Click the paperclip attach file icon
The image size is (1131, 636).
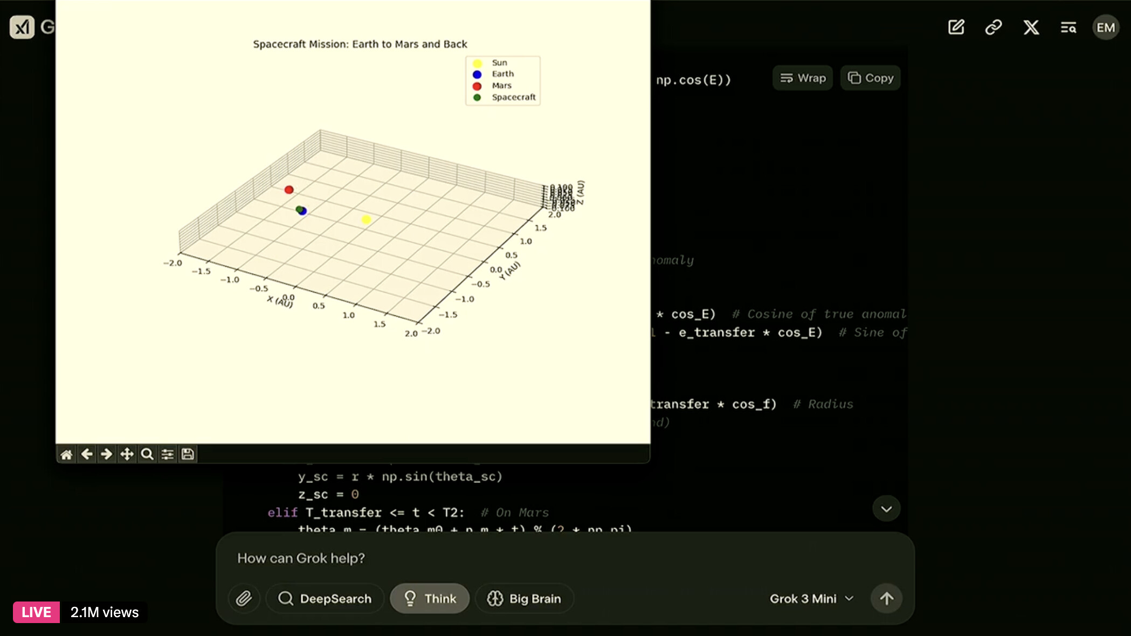(x=244, y=598)
